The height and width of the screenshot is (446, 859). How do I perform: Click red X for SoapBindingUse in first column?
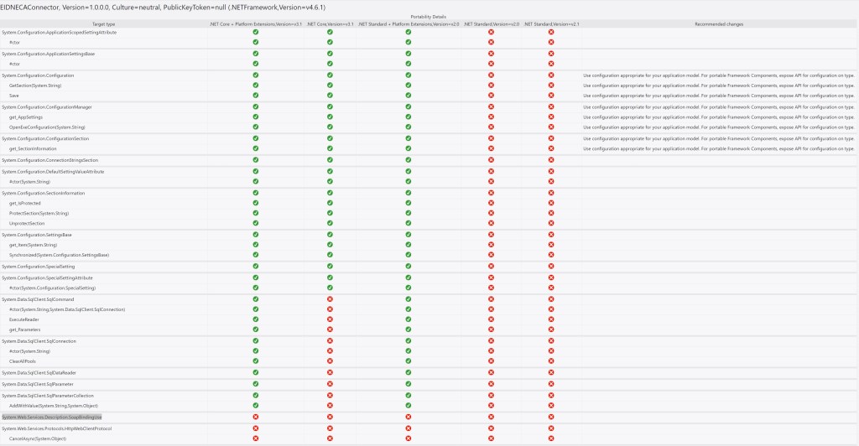click(x=255, y=417)
